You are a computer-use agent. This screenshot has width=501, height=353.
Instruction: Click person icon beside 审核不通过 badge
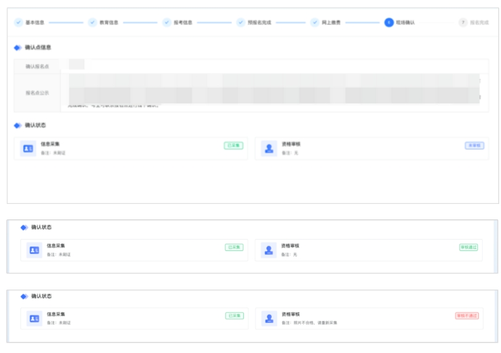[269, 319]
